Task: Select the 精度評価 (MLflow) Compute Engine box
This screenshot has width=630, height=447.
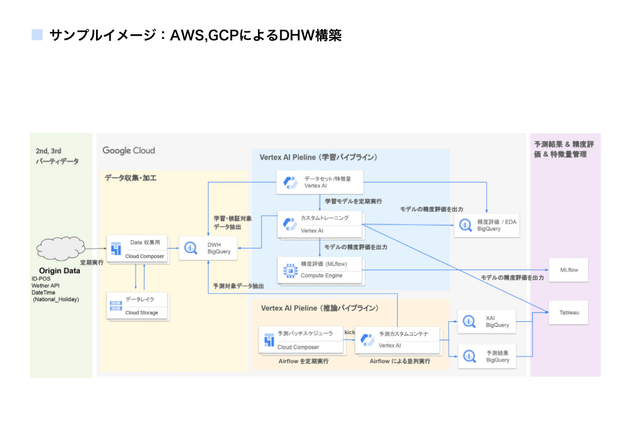Action: 321,270
